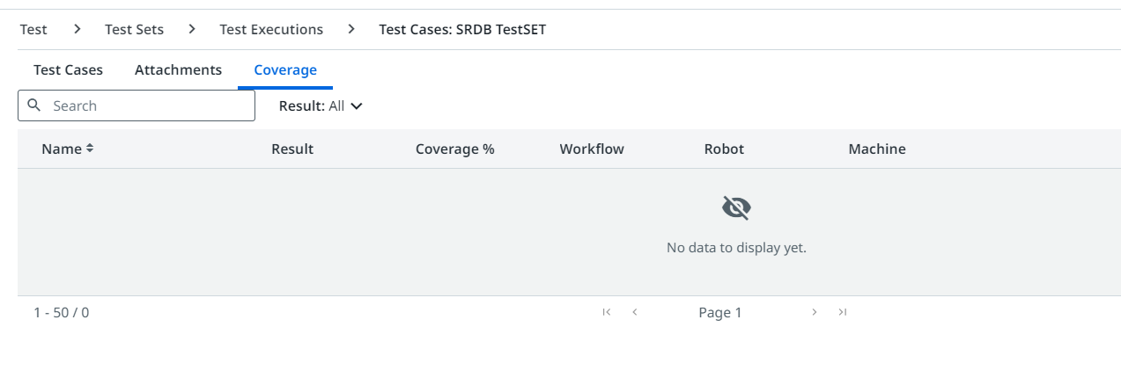Select the Coverage tab
Viewport: 1121px width, 378px height.
click(x=285, y=69)
